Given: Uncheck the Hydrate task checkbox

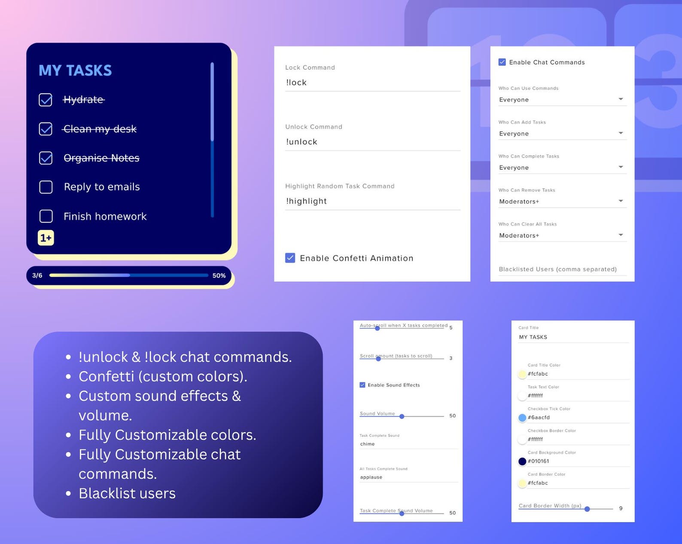Looking at the screenshot, I should coord(46,100).
